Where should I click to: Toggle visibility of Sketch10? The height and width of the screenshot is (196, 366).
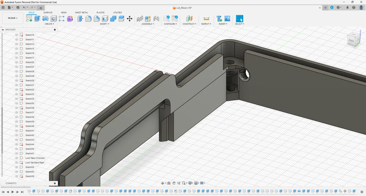pyautogui.click(x=16, y=35)
